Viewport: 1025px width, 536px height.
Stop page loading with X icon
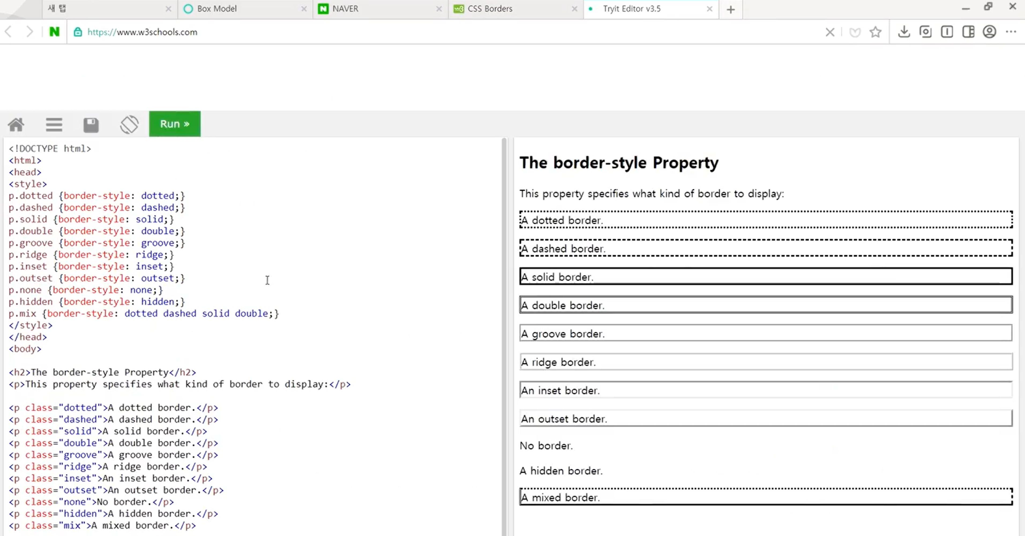(x=830, y=32)
